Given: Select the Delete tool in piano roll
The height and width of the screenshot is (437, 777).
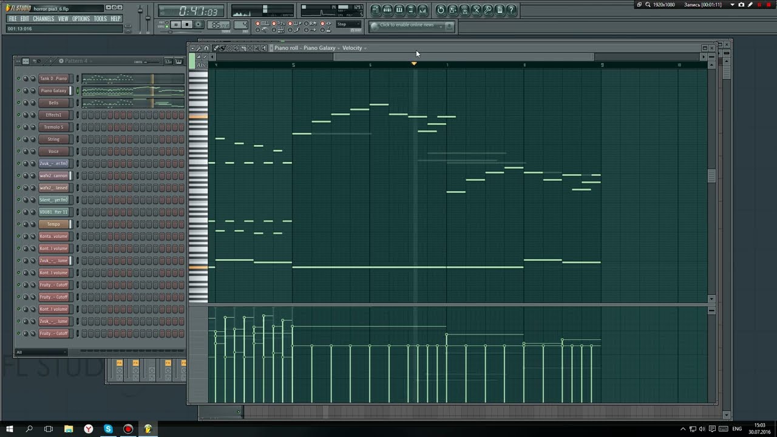Looking at the screenshot, I should tap(229, 48).
